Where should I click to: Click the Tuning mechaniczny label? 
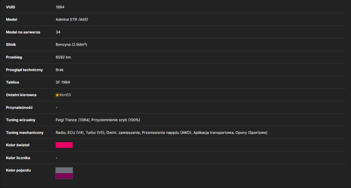point(25,132)
